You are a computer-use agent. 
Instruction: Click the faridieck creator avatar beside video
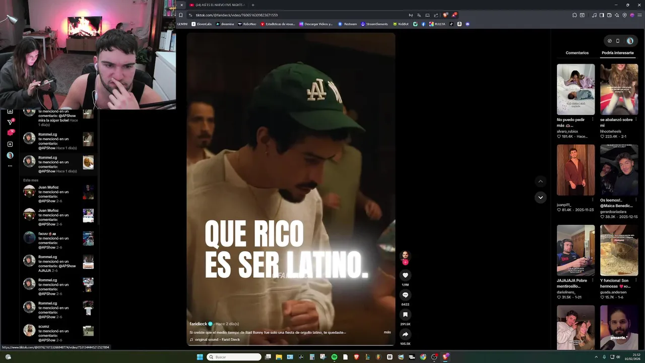coord(405,256)
